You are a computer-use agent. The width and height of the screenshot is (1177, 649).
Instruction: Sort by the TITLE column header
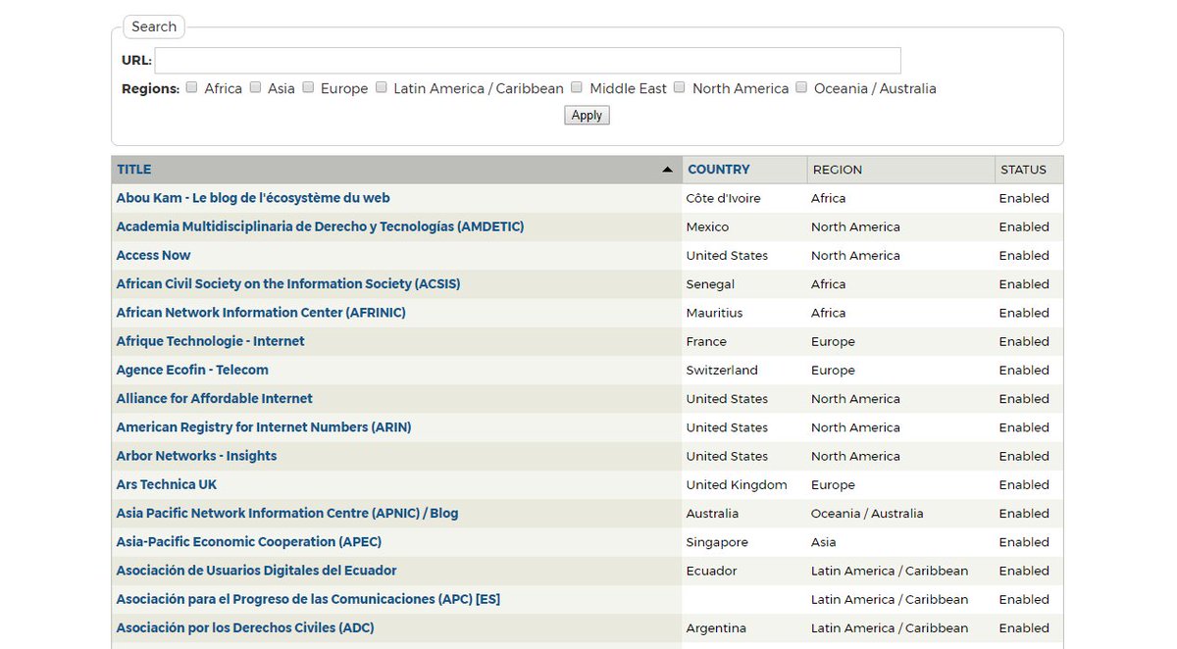[134, 170]
